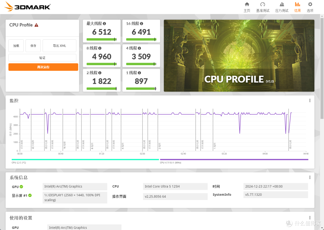Click info icon next to 16 线程

[x=141, y=24]
